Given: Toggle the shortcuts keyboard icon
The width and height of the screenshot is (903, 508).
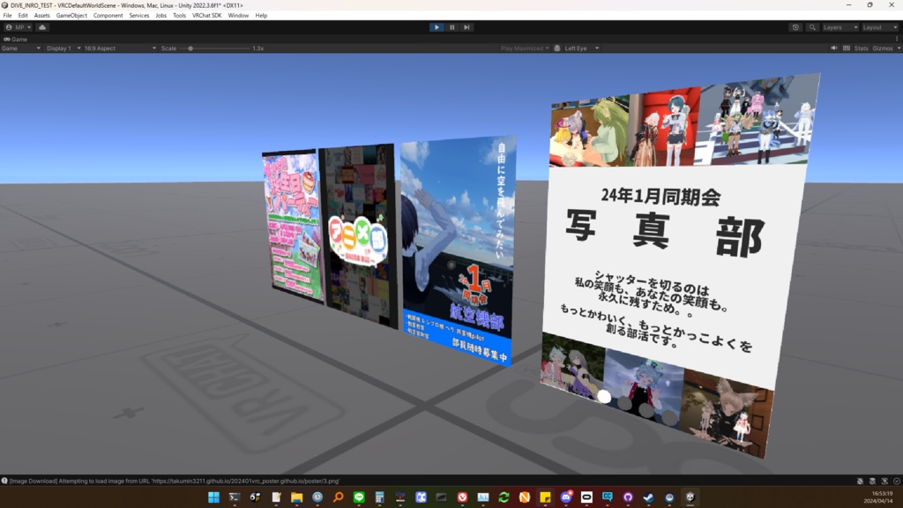Looking at the screenshot, I should 847,49.
